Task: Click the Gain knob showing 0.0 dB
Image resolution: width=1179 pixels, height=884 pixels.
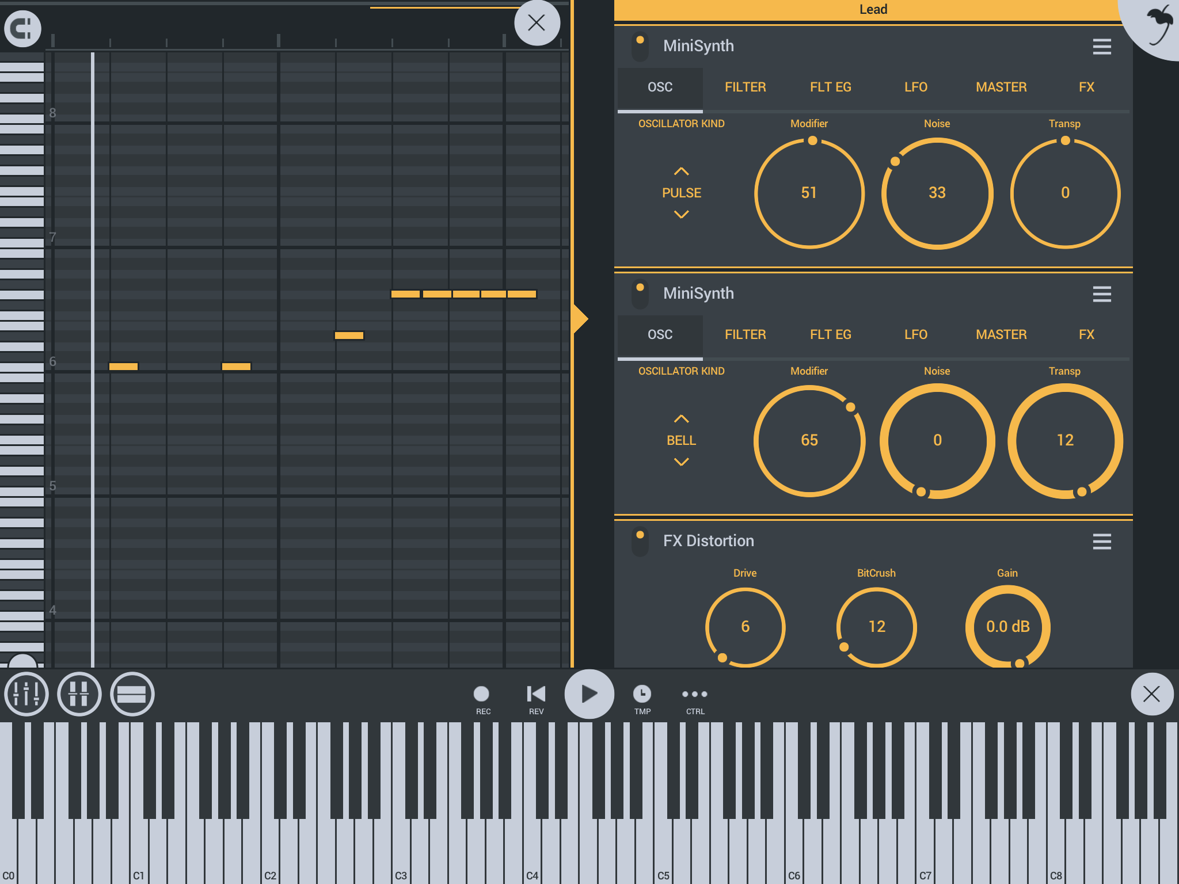Action: point(1007,627)
